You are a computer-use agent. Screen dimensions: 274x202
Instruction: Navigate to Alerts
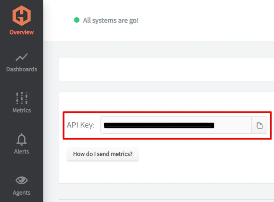[21, 151]
